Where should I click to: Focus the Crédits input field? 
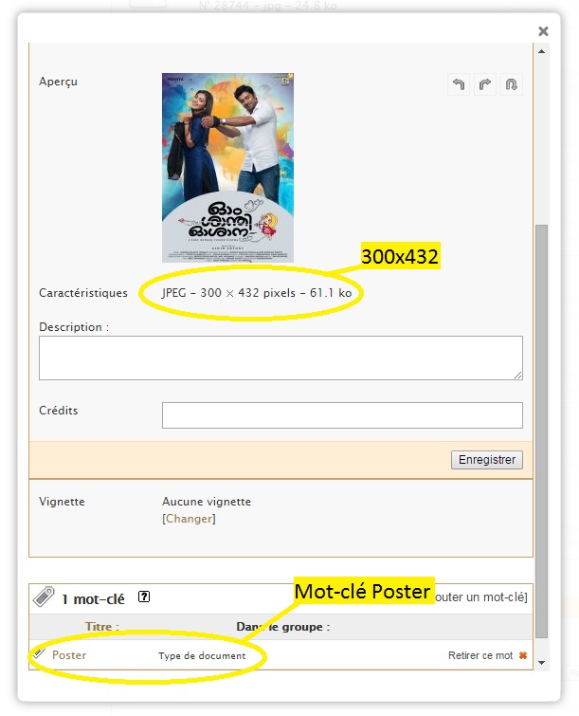342,415
